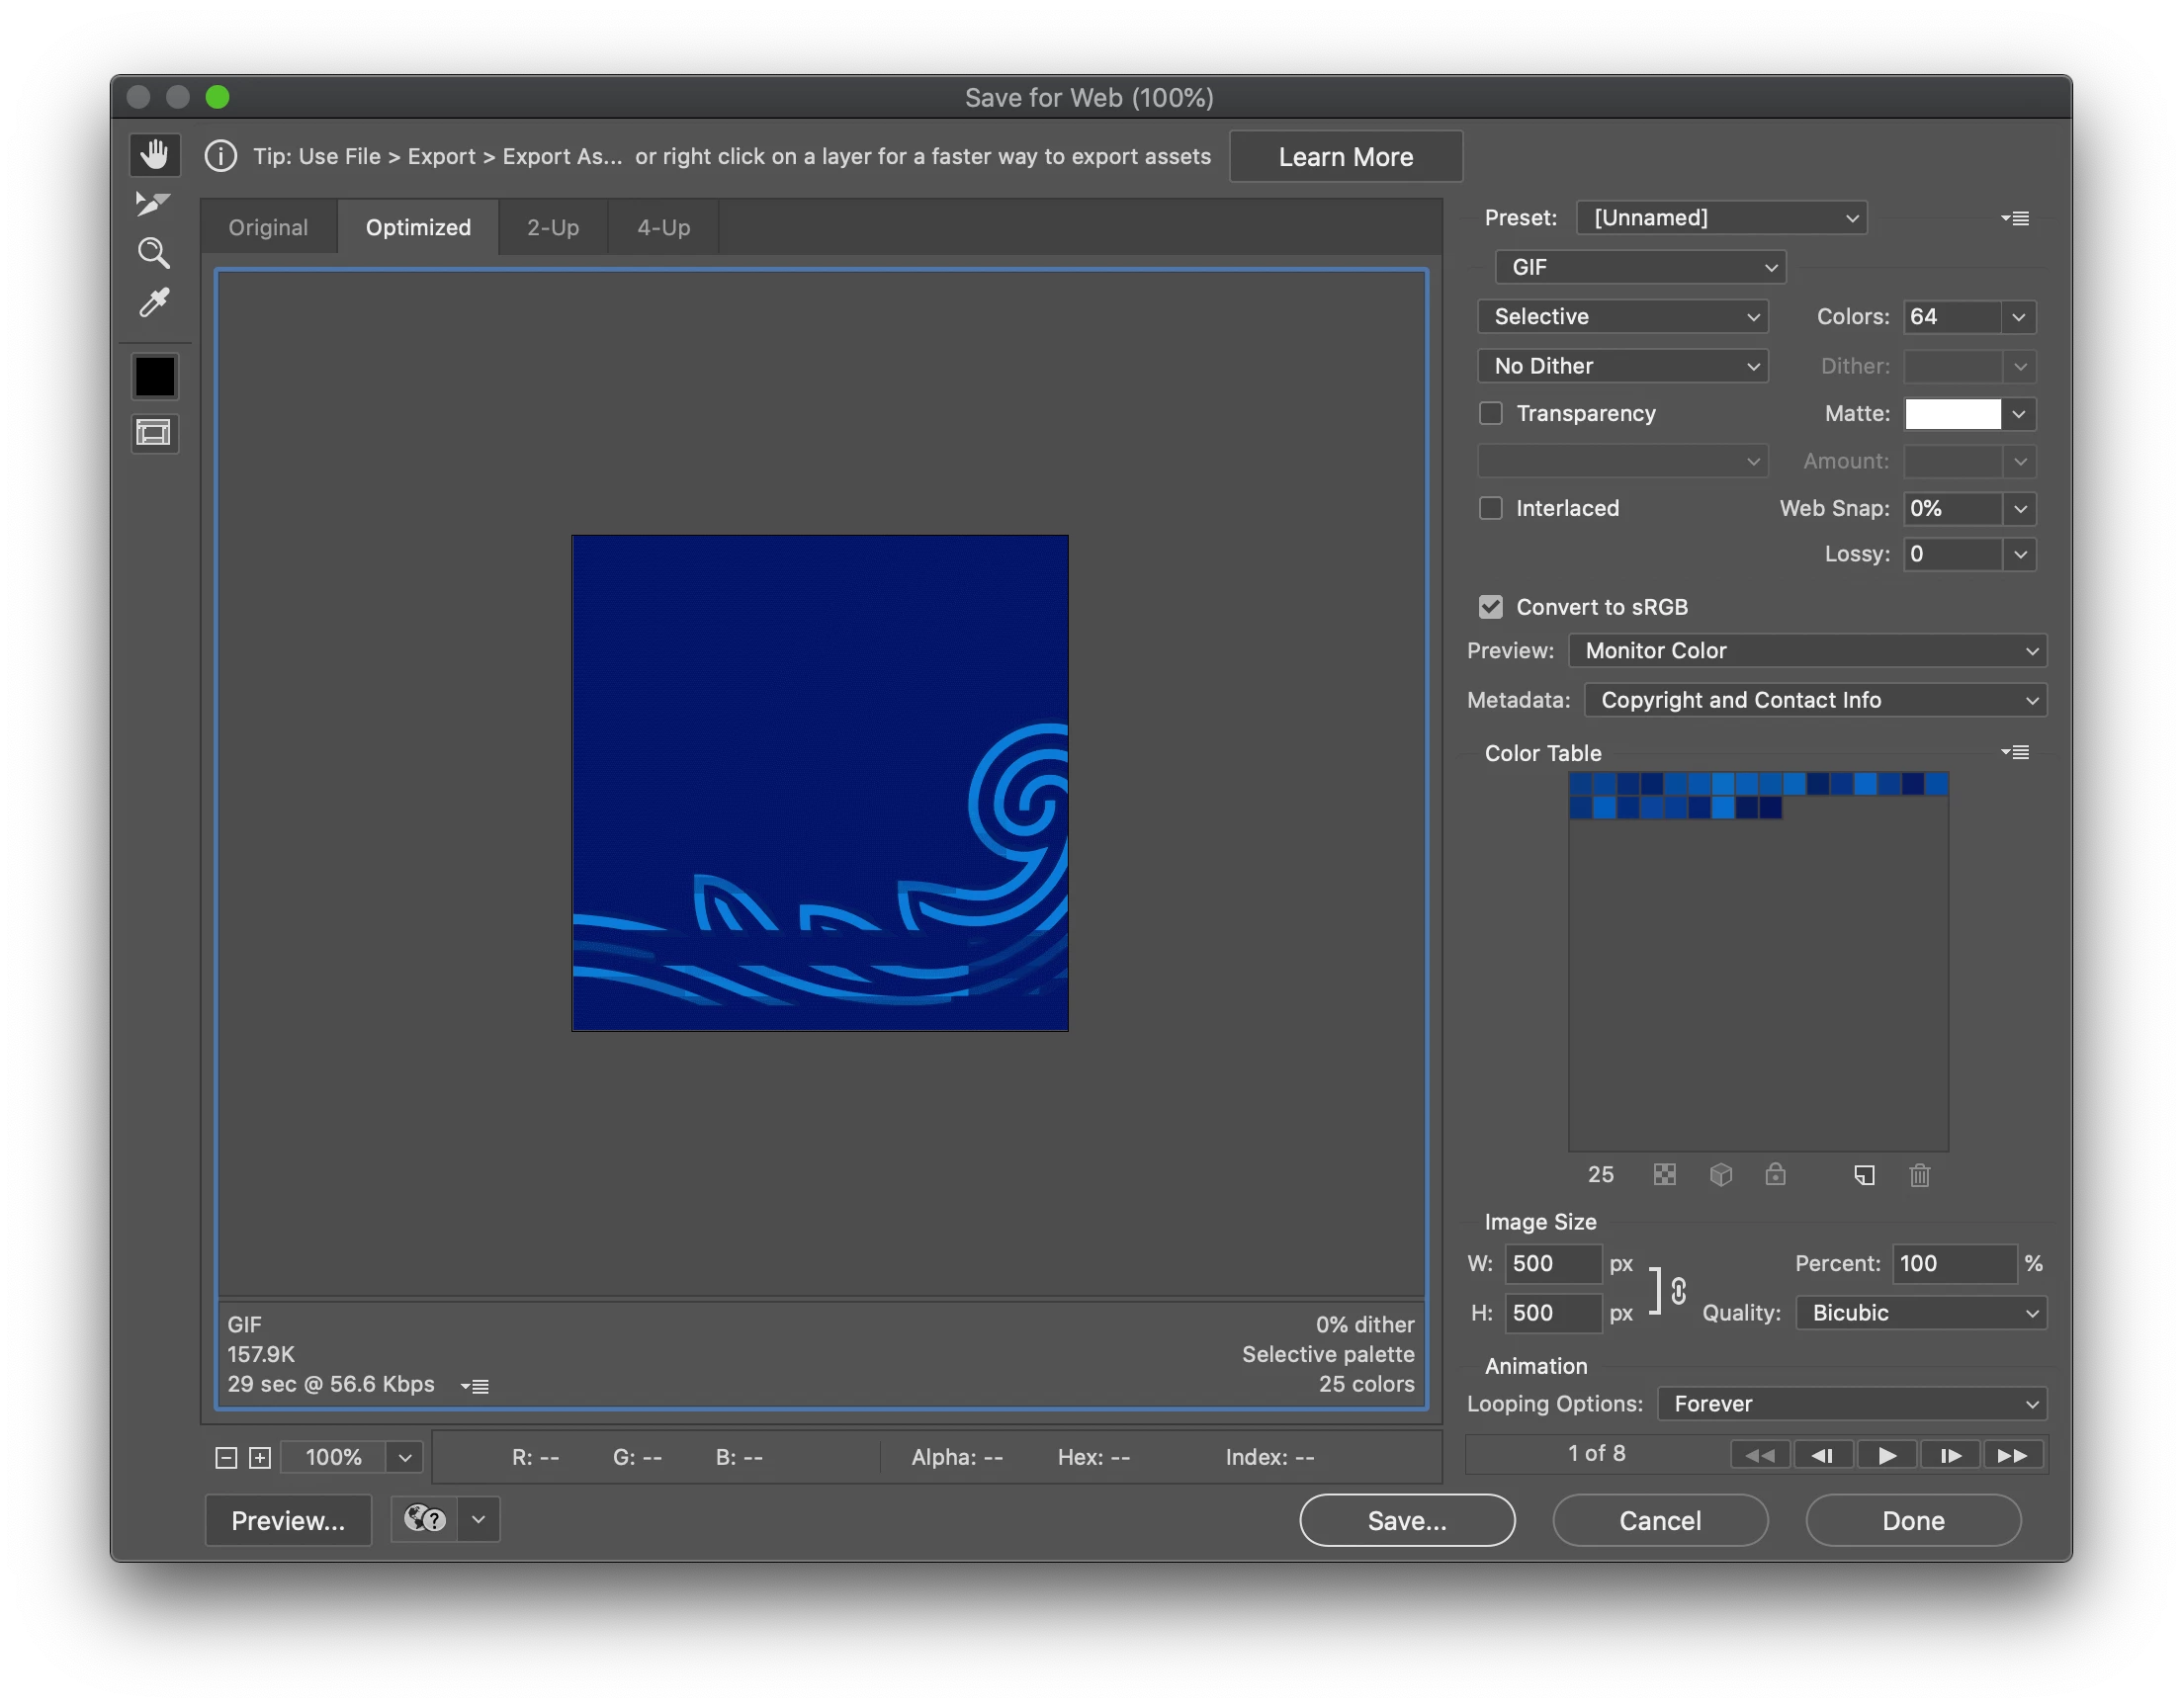Viewport: 2183px width, 1708px height.
Task: Expand Looping Options Forever dropdown
Action: (1852, 1404)
